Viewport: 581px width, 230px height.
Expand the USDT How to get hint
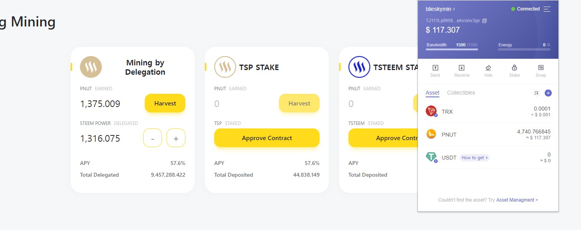click(x=474, y=158)
